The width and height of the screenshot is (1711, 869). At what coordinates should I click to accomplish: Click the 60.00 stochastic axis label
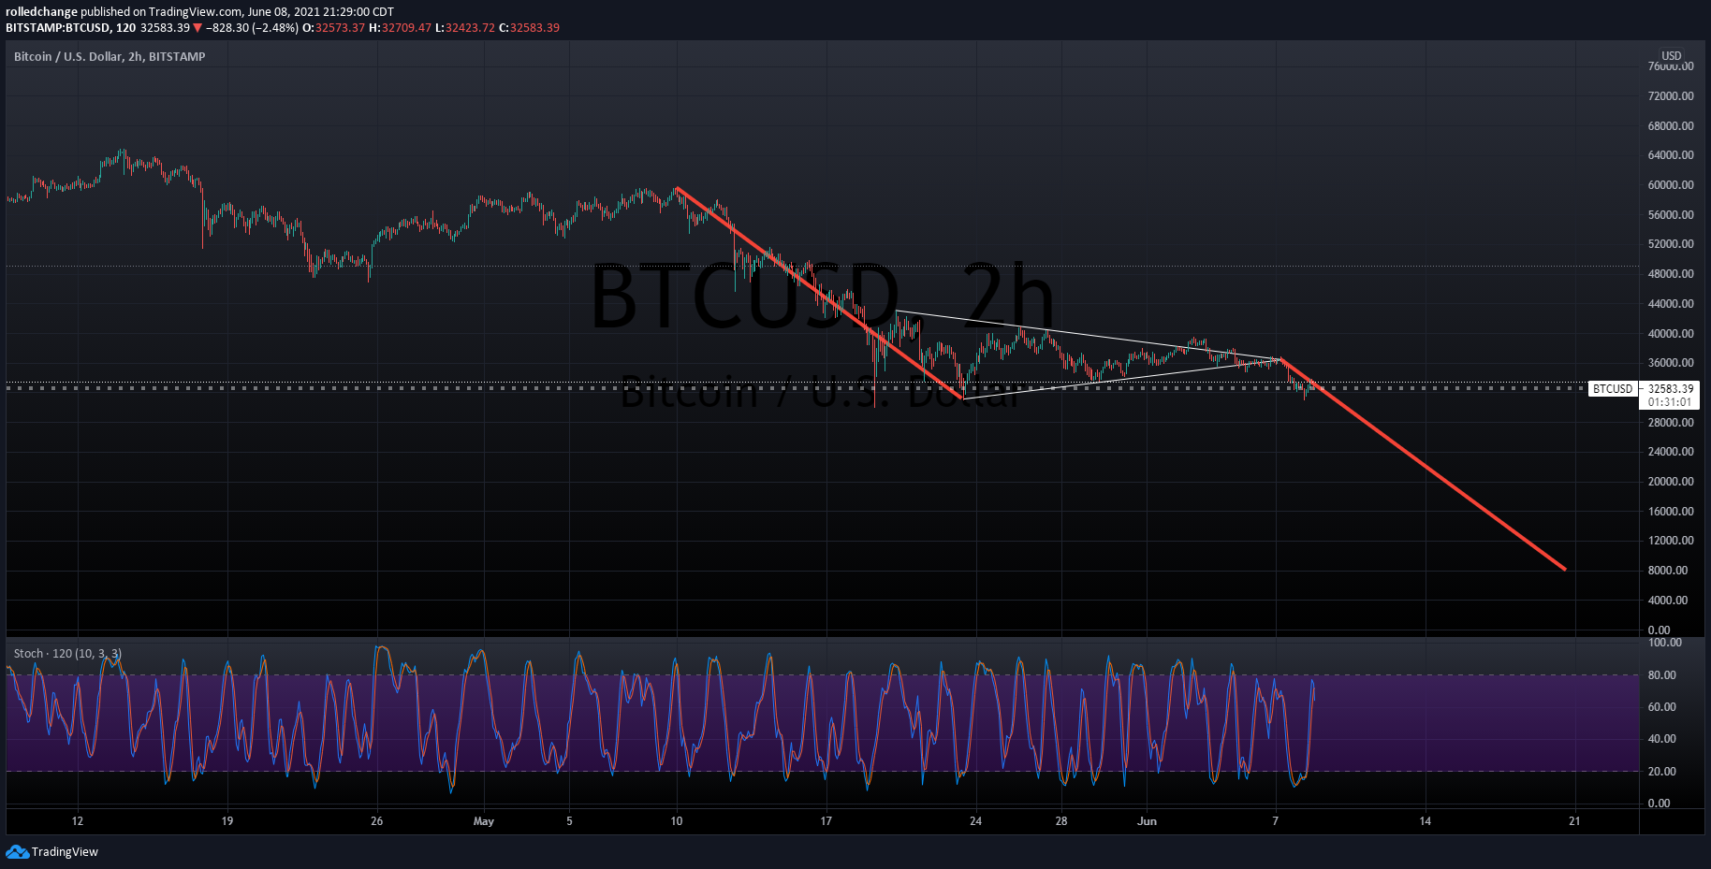coord(1661,707)
